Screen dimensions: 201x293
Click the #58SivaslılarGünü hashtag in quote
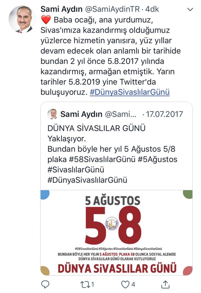pyautogui.click(x=102, y=159)
